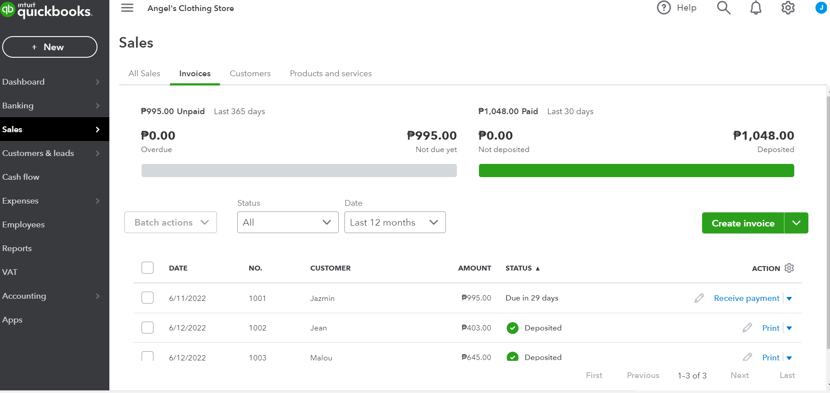Select invoice 1002 Jean checkbox

(x=147, y=327)
